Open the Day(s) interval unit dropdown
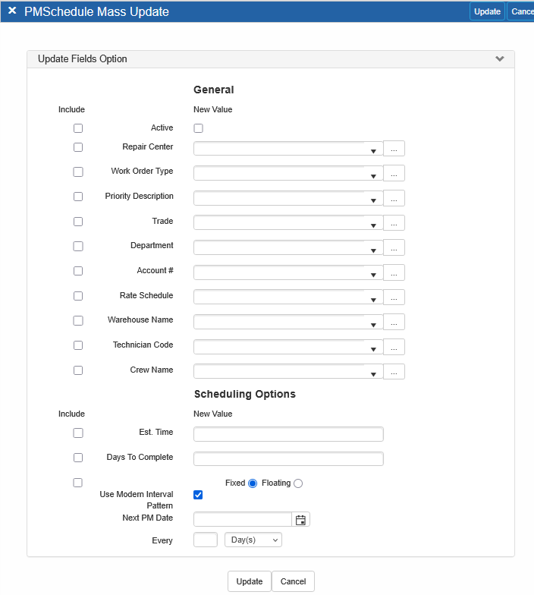Screen dimensions: 534x595 click(253, 540)
